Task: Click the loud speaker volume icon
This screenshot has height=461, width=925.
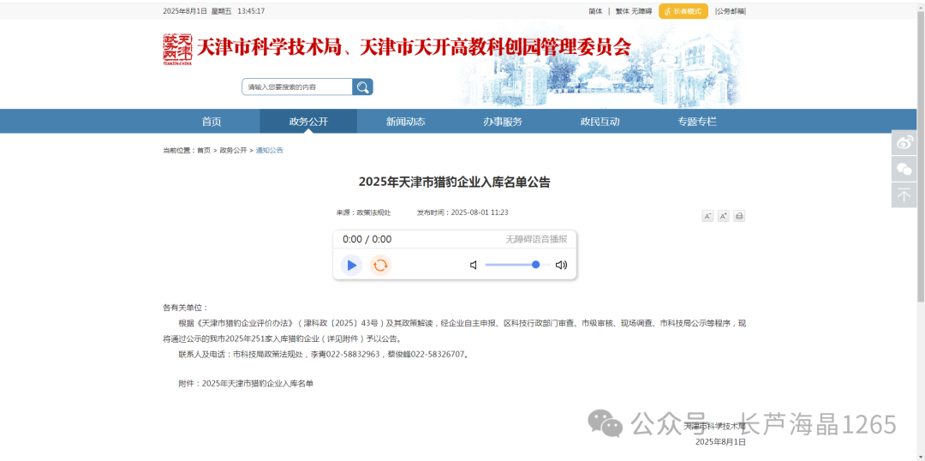Action: 561,265
